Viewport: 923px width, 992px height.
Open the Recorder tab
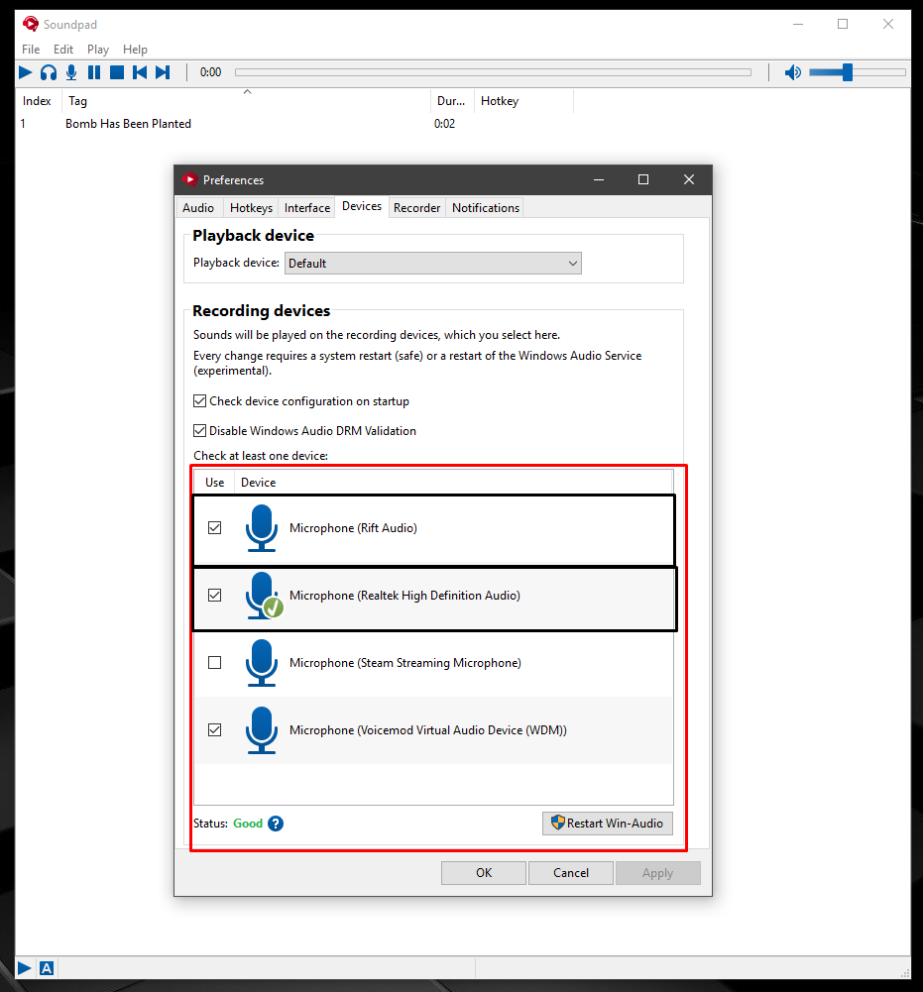pos(416,208)
